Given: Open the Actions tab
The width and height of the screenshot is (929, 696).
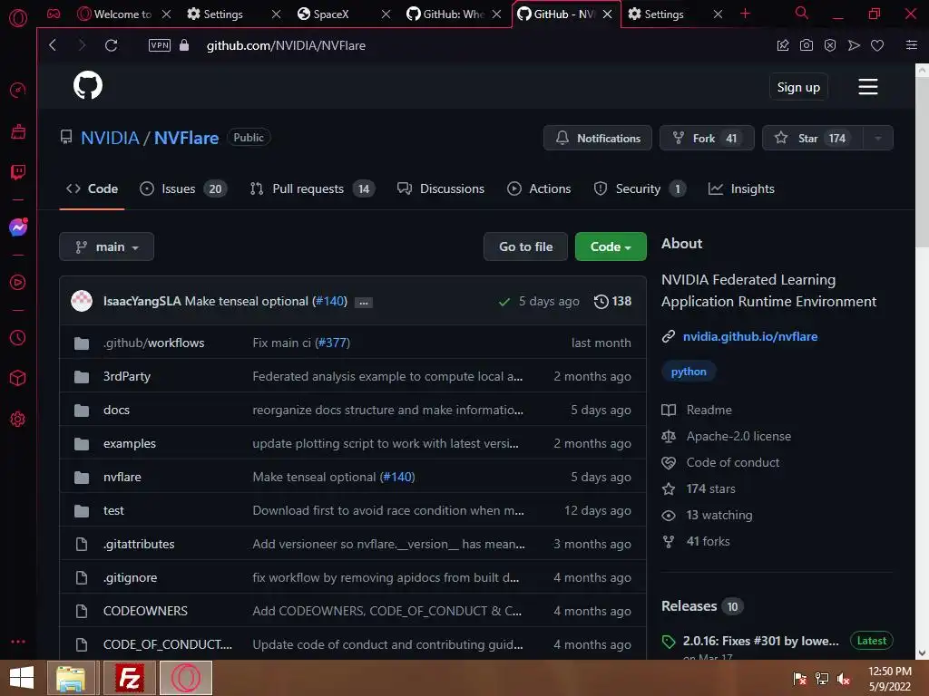Looking at the screenshot, I should click(x=539, y=188).
